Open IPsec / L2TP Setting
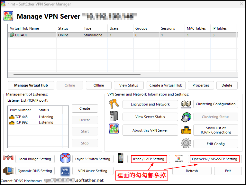 [149, 159]
